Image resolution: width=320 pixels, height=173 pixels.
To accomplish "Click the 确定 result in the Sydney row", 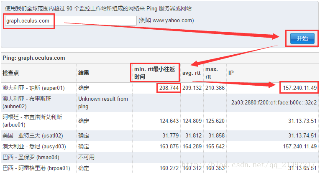I will coord(84,146).
